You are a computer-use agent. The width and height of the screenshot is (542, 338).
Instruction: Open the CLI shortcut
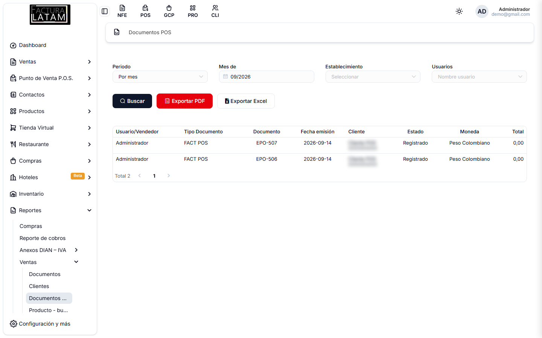point(215,11)
